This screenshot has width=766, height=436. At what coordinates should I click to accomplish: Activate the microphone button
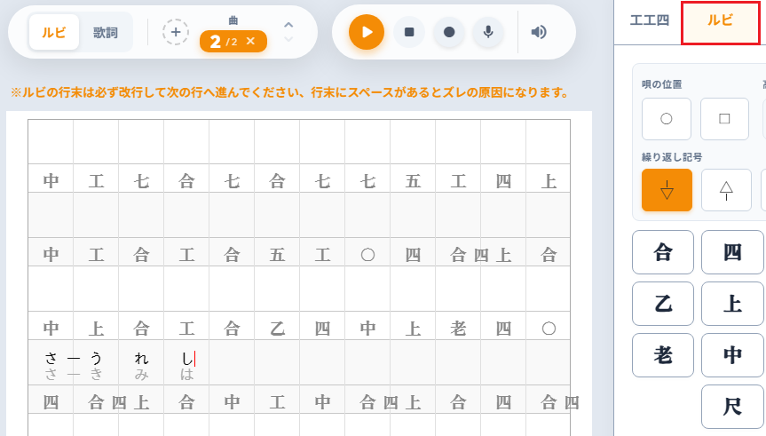[x=488, y=32]
